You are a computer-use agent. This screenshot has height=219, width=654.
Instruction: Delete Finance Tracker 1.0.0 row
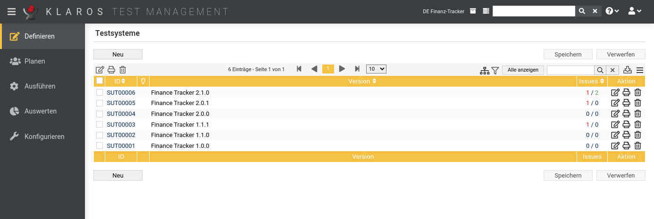pos(637,146)
